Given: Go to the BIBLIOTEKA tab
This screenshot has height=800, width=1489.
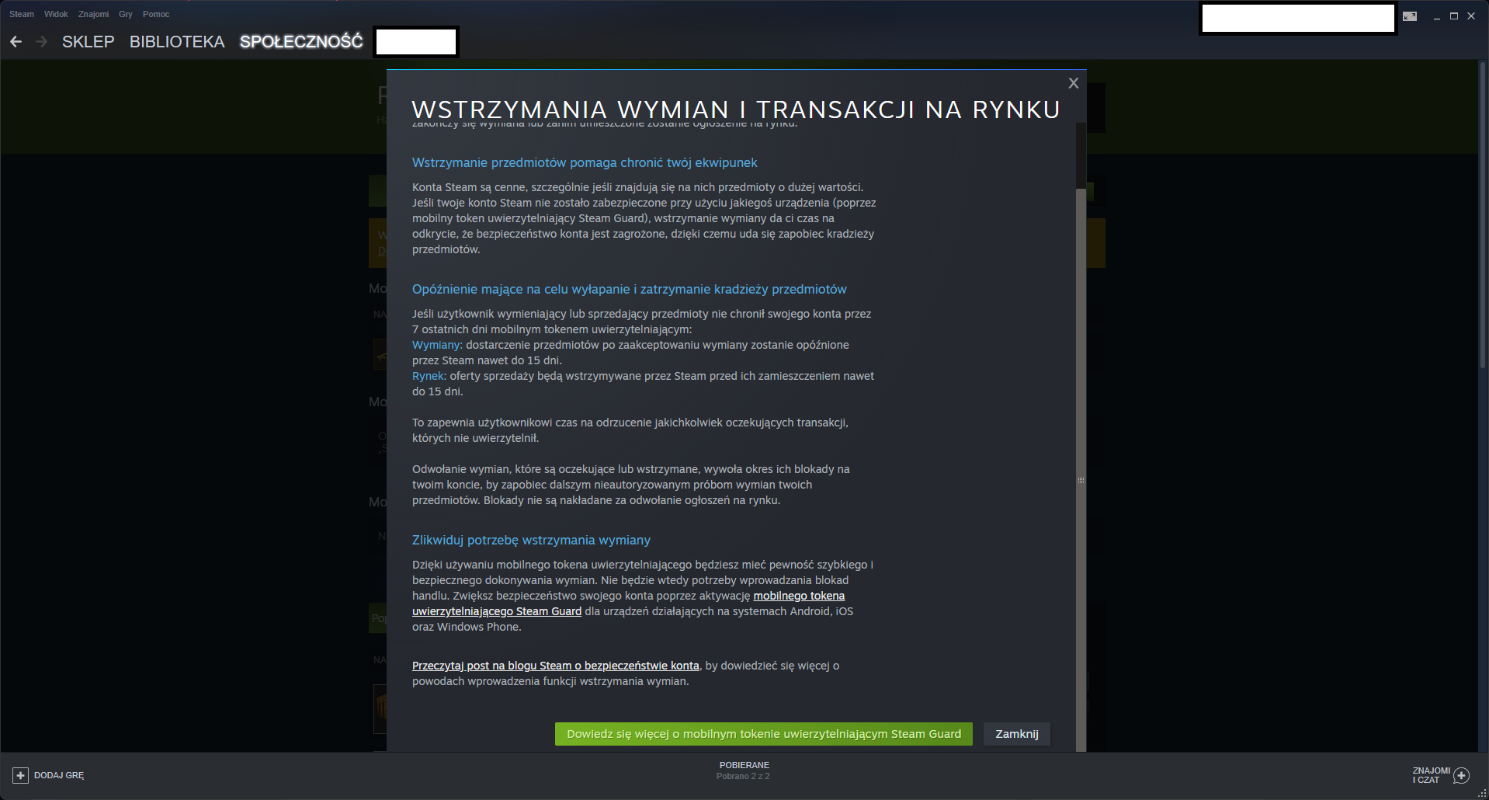Looking at the screenshot, I should (177, 42).
